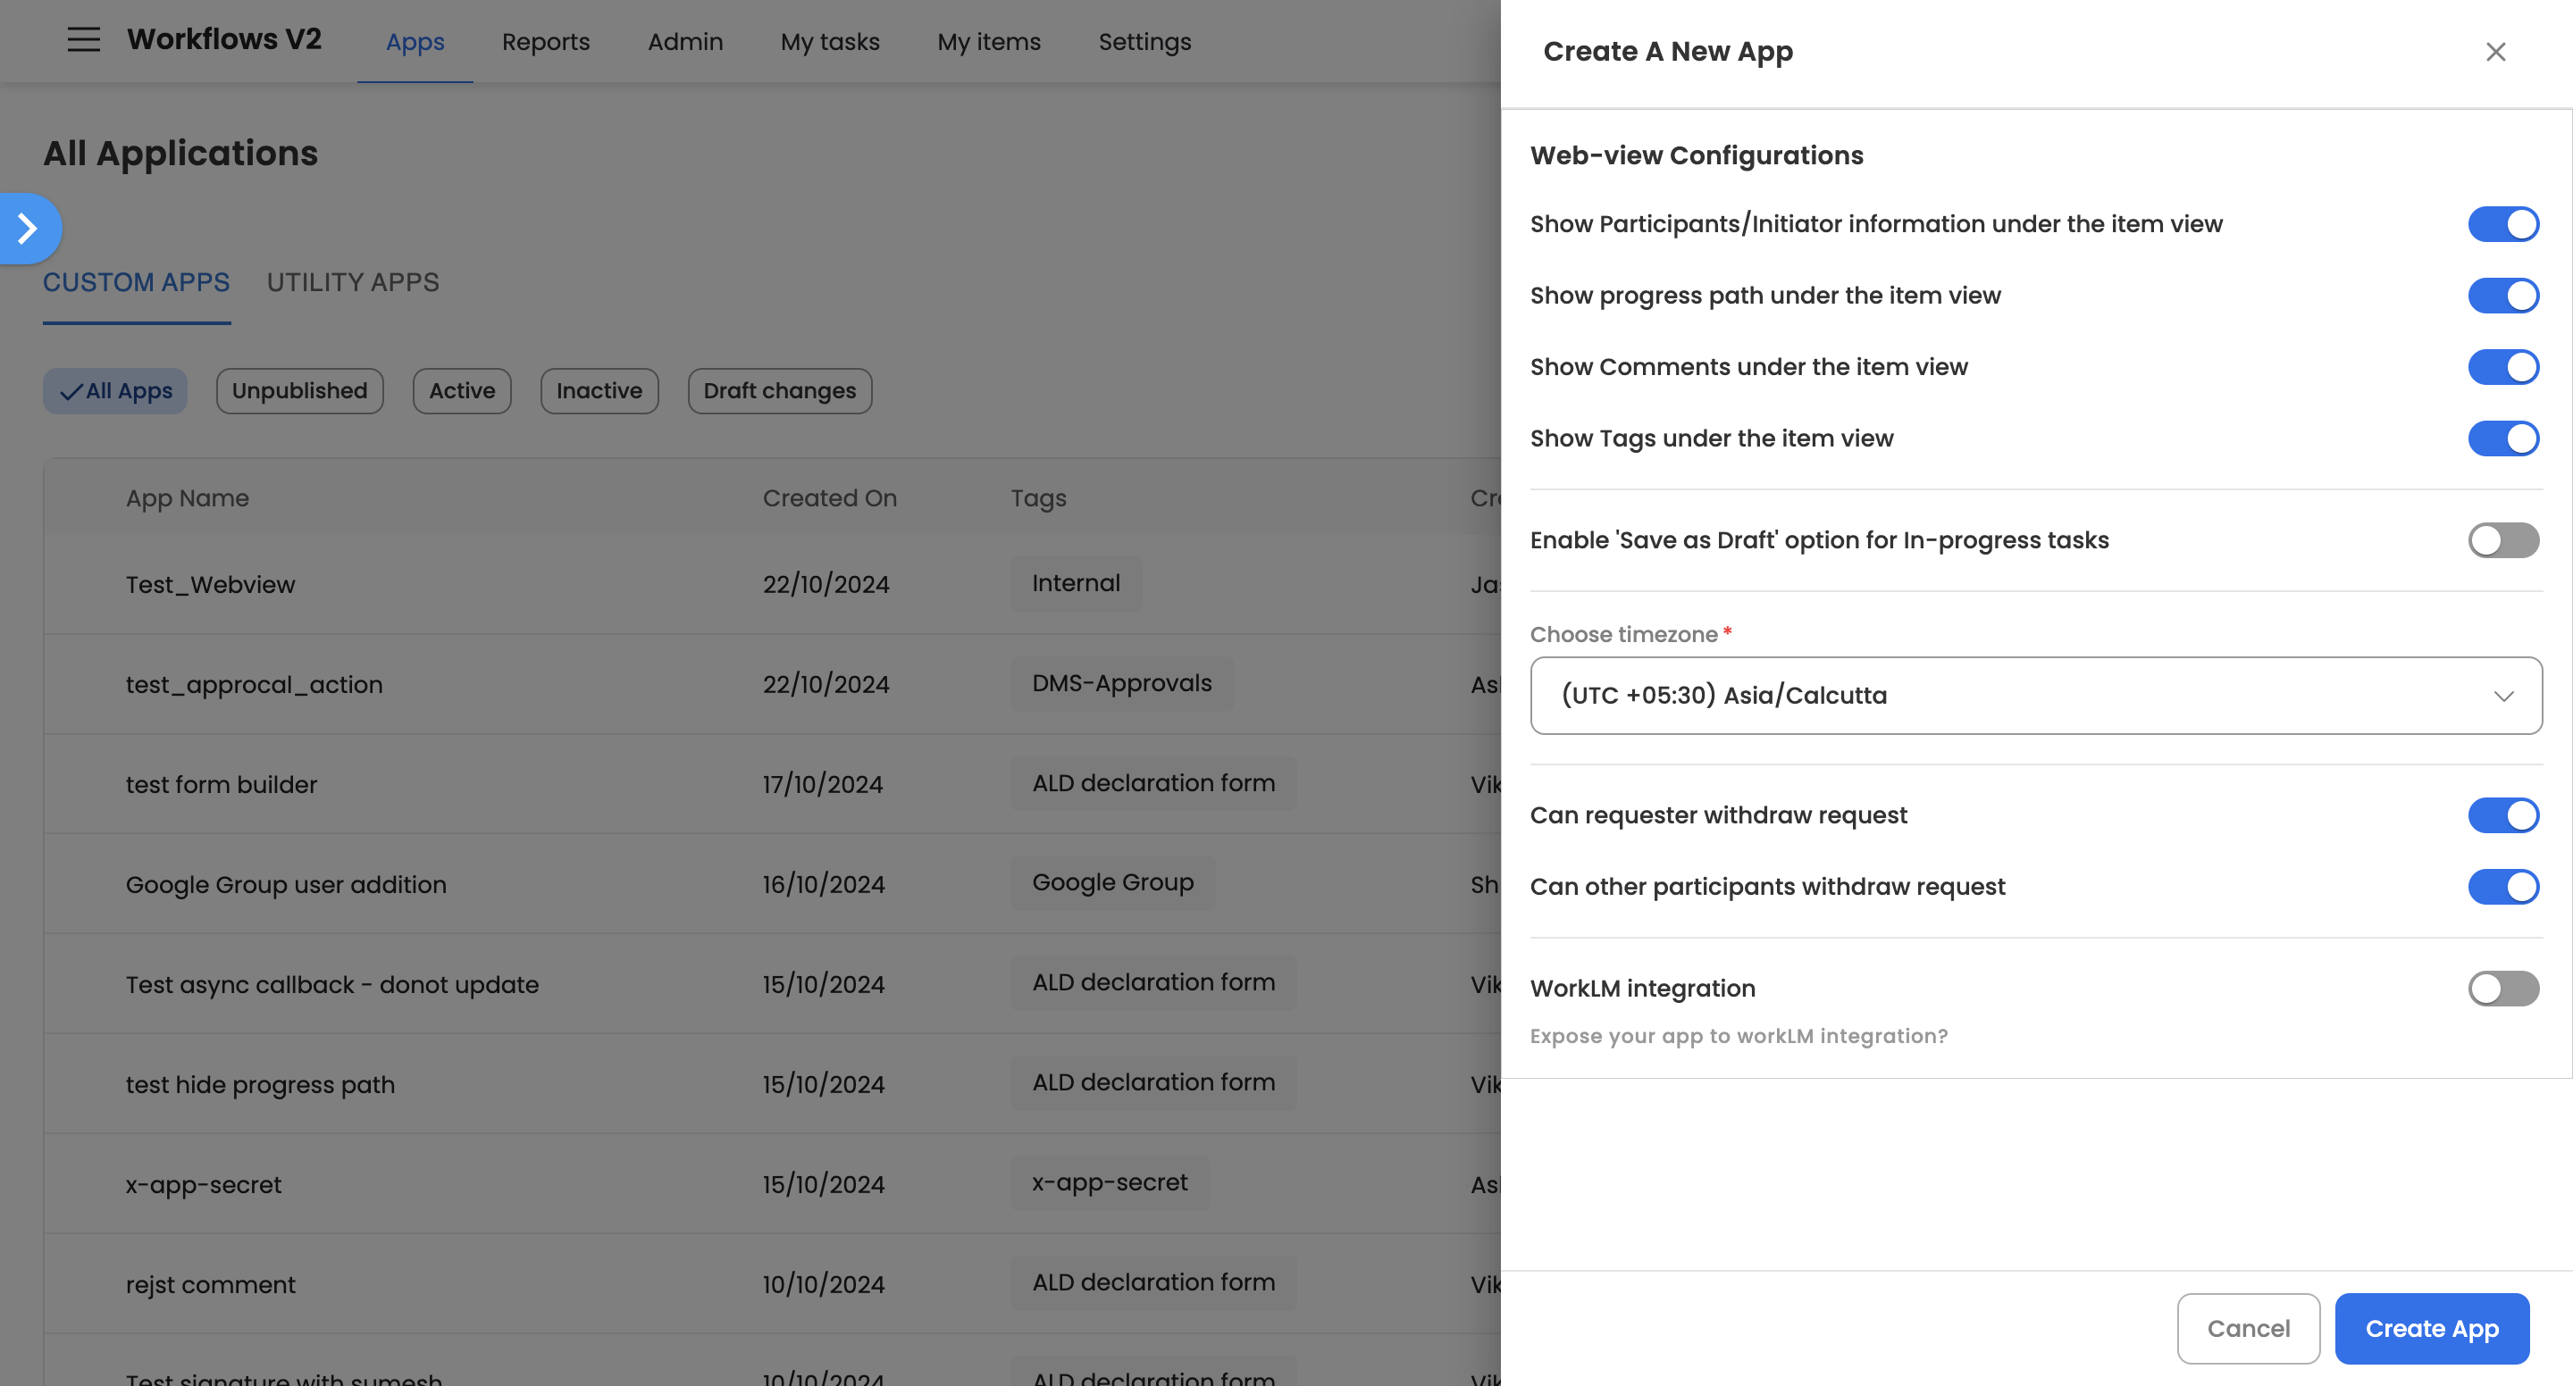This screenshot has width=2573, height=1386.
Task: Close the Create A New App panel
Action: pos(2494,52)
